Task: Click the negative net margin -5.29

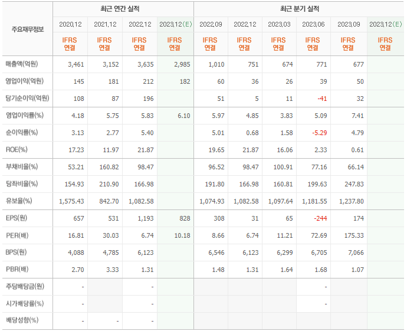Action: [320, 133]
